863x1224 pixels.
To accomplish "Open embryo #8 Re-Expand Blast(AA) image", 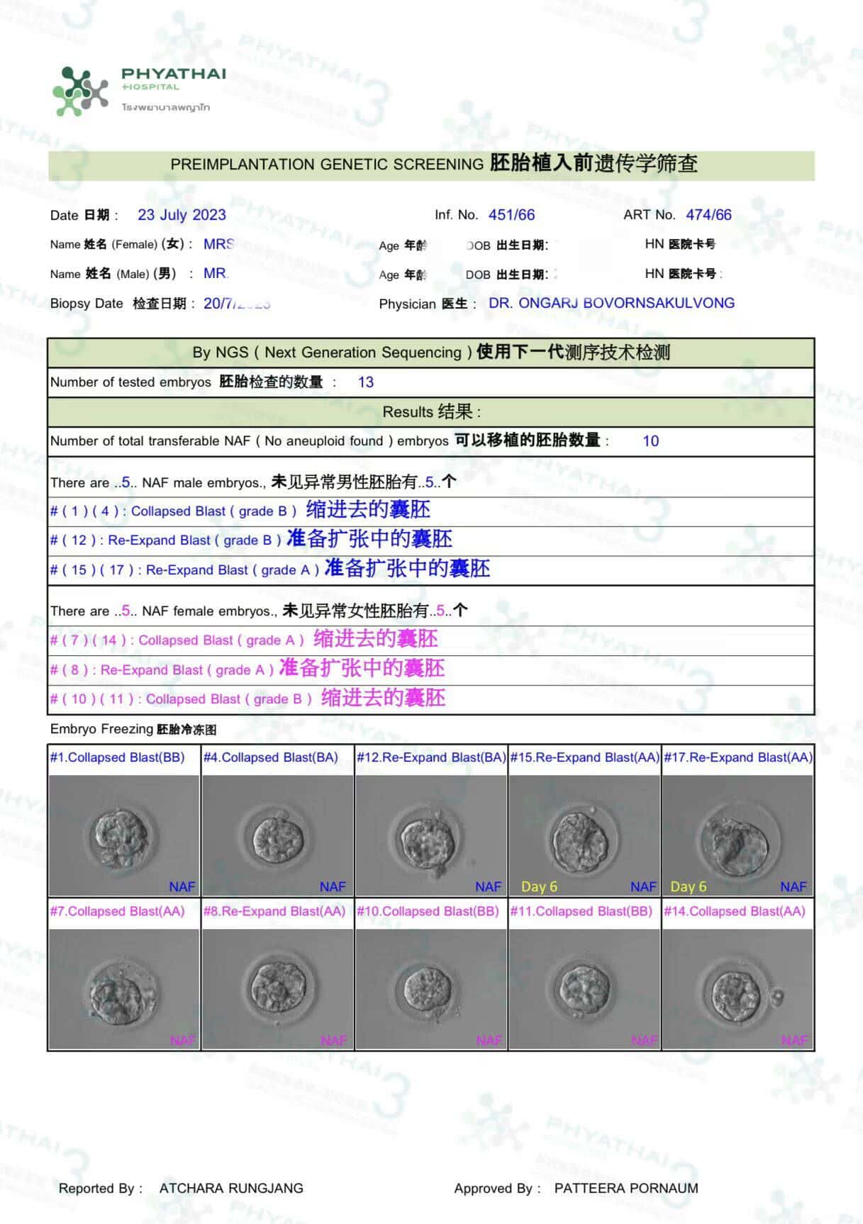I will [277, 989].
